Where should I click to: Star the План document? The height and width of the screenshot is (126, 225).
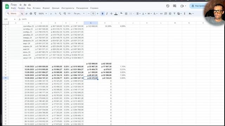point(20,5)
